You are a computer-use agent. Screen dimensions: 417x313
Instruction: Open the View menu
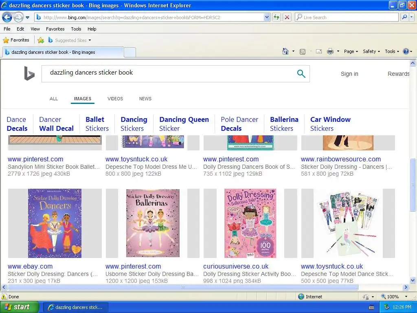(35, 29)
